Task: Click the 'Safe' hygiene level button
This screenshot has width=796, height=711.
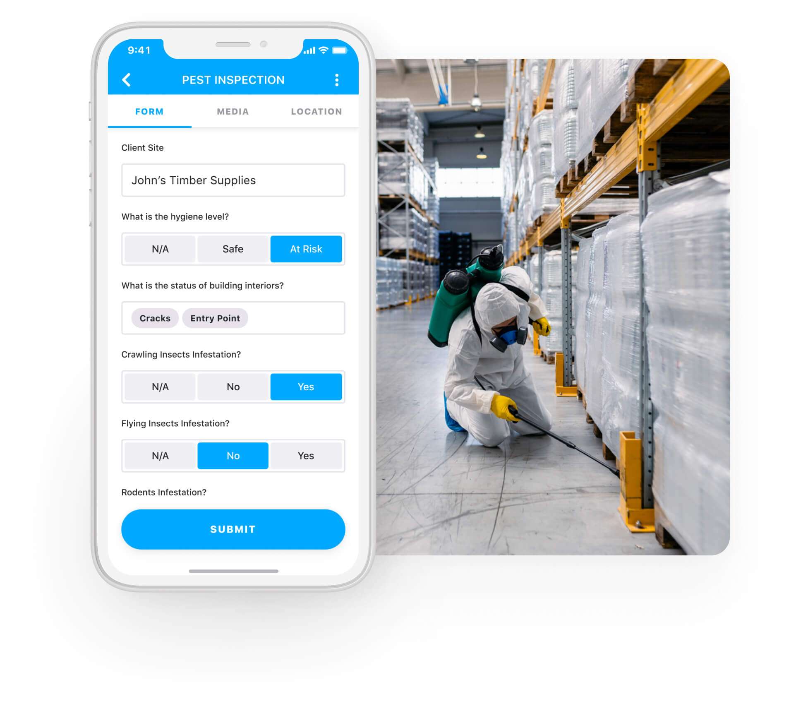Action: (x=233, y=248)
